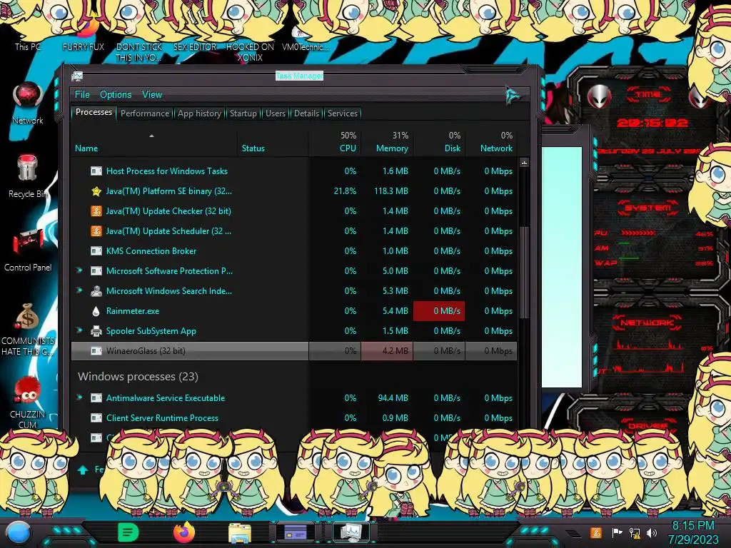Click the Rainmeter.exe droplet icon

(96, 311)
